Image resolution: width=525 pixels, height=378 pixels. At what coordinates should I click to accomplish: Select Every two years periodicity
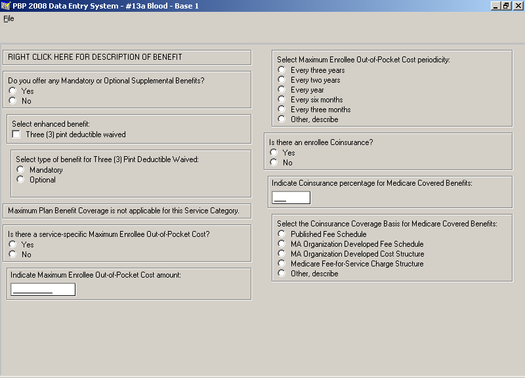point(282,79)
